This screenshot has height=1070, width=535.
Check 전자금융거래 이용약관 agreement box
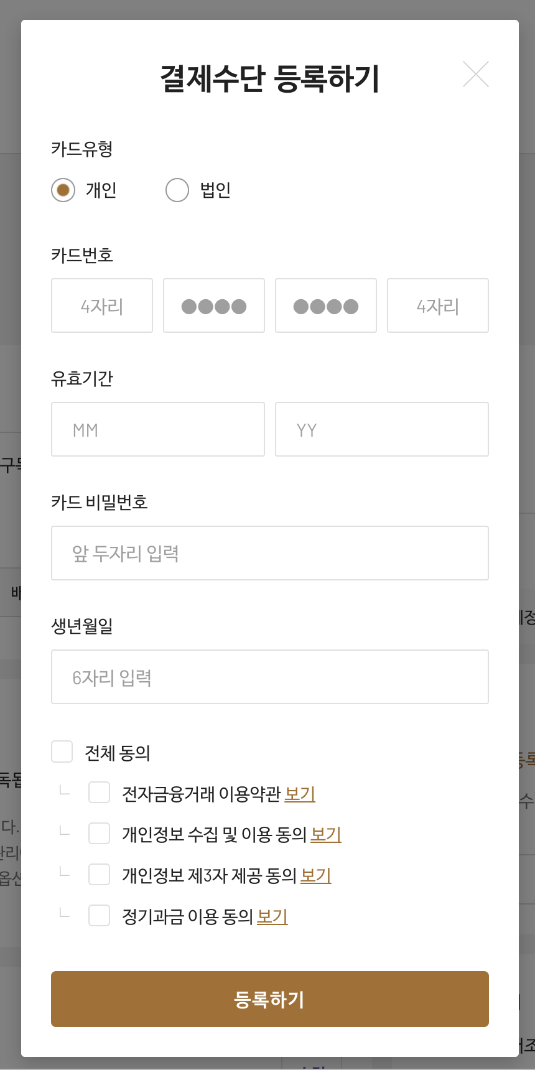point(100,793)
